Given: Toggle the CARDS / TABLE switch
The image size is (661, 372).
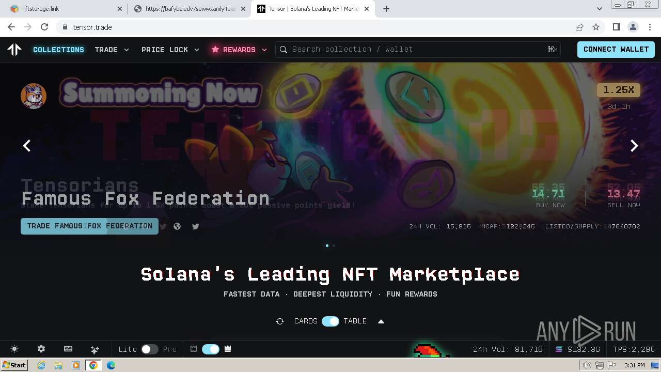Looking at the screenshot, I should (x=330, y=321).
